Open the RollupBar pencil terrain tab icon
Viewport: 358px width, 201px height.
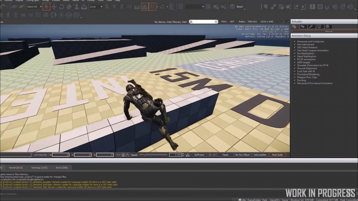pyautogui.click(x=311, y=27)
